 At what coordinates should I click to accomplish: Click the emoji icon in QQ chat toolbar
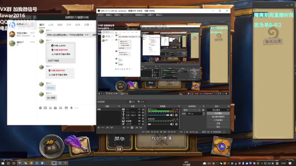pyautogui.click(x=40, y=108)
